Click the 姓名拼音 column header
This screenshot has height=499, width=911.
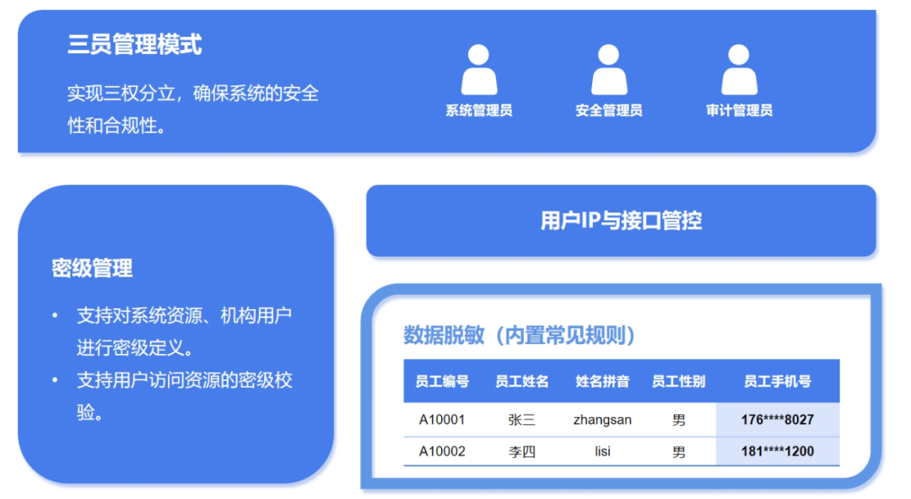tap(602, 381)
